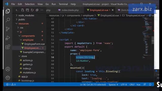Click the resources breadcrumb segment

click(54, 15)
